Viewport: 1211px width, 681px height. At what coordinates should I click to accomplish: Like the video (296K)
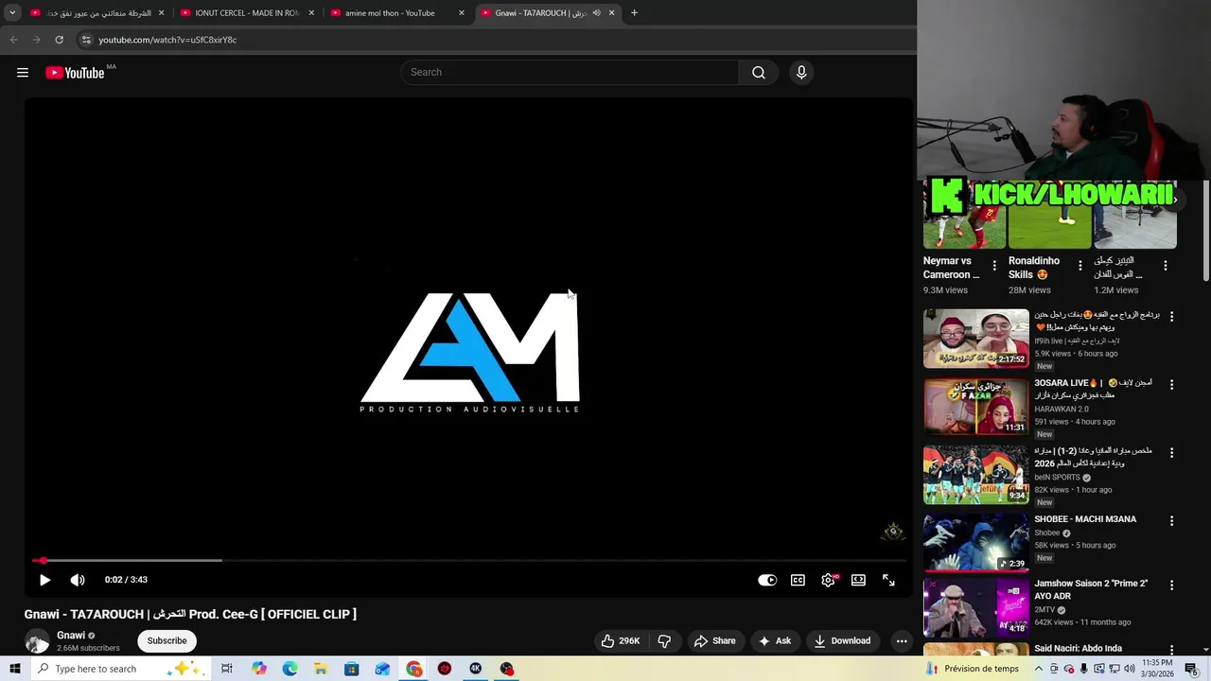coord(620,640)
